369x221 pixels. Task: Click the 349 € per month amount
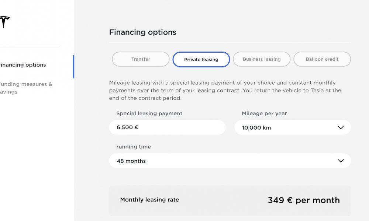tap(304, 200)
